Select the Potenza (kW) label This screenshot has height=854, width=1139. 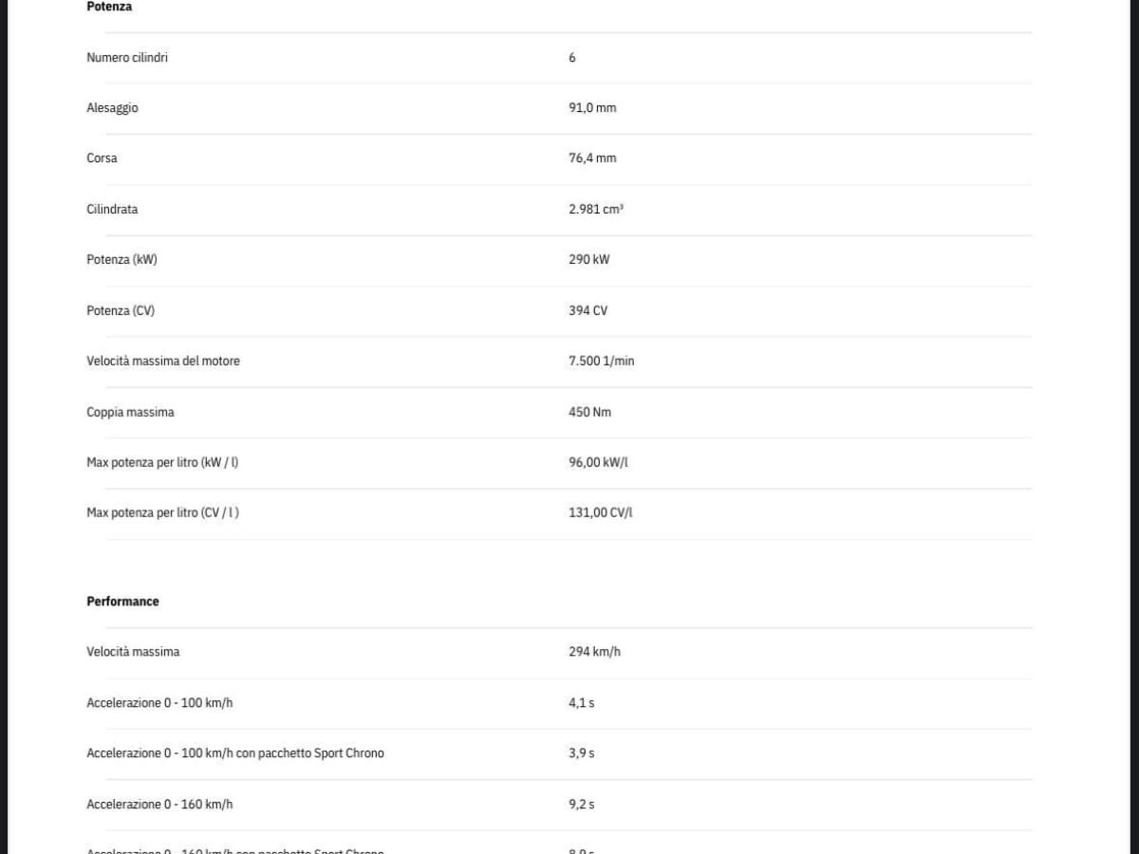(x=121, y=260)
